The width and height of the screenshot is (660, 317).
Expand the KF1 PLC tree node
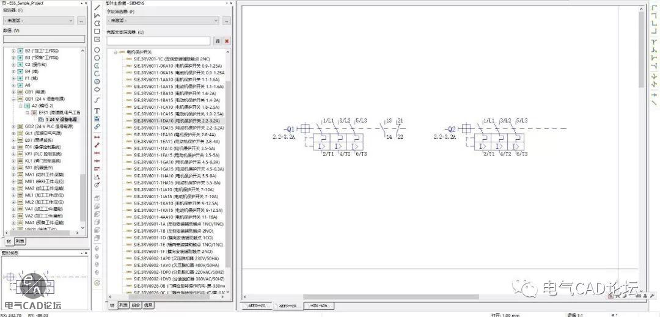pyautogui.click(x=13, y=154)
